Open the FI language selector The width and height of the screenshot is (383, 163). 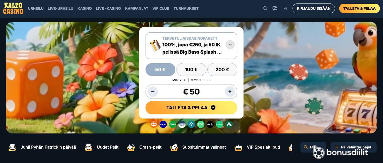point(285,9)
